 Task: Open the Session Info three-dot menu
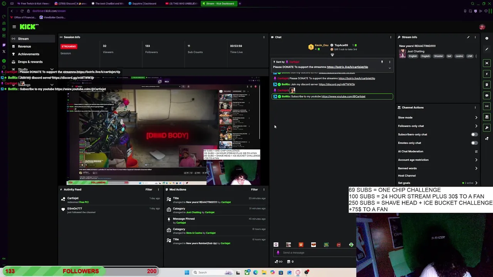(264, 37)
